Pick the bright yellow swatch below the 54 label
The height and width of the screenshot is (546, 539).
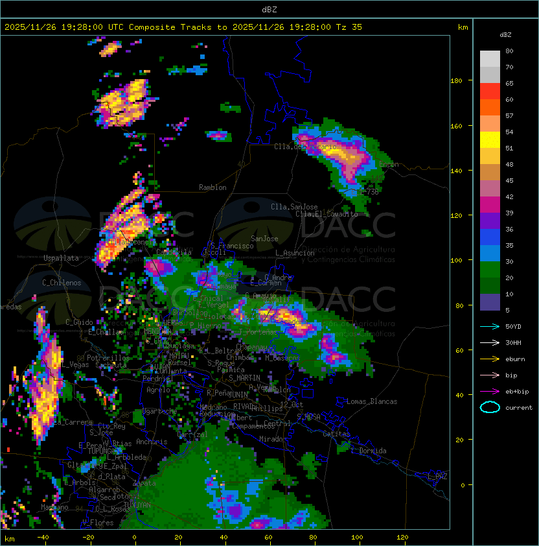point(490,140)
